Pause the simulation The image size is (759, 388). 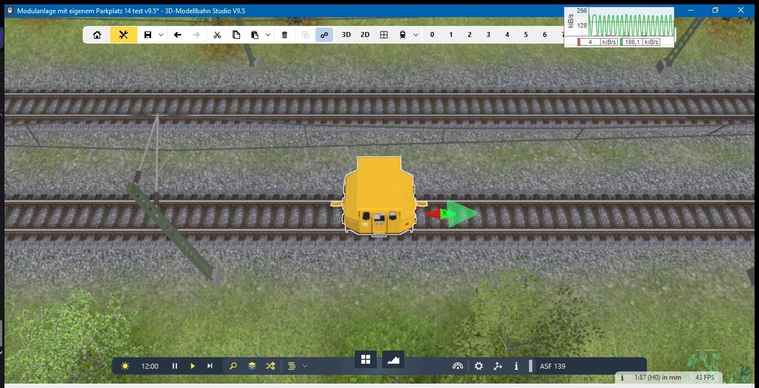click(175, 366)
